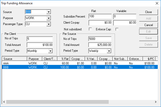Click the Enforce... column header
Viewport: 161px width, 107px height.
point(135,59)
